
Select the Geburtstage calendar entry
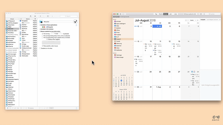(x=123, y=57)
